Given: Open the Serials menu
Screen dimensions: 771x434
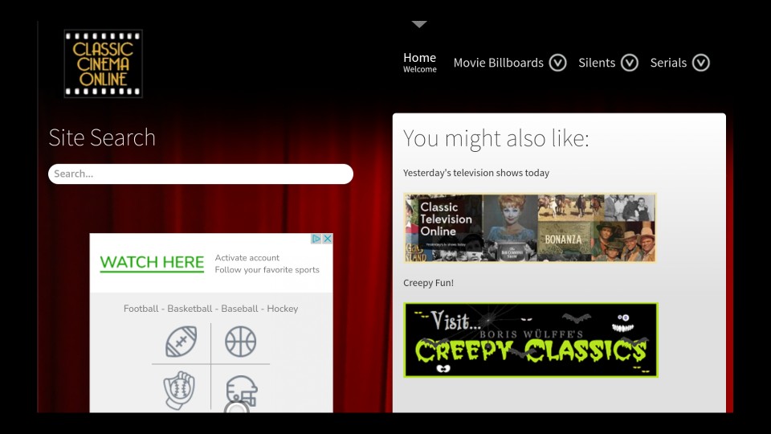Looking at the screenshot, I should click(x=668, y=63).
